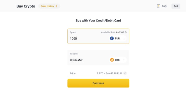Click the available limit info icon
Screen dimensions: 186x99
pos(126,32)
